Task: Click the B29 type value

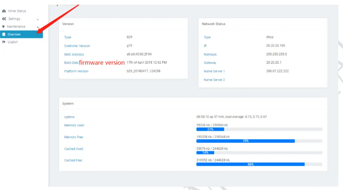Action: [x=130, y=37]
